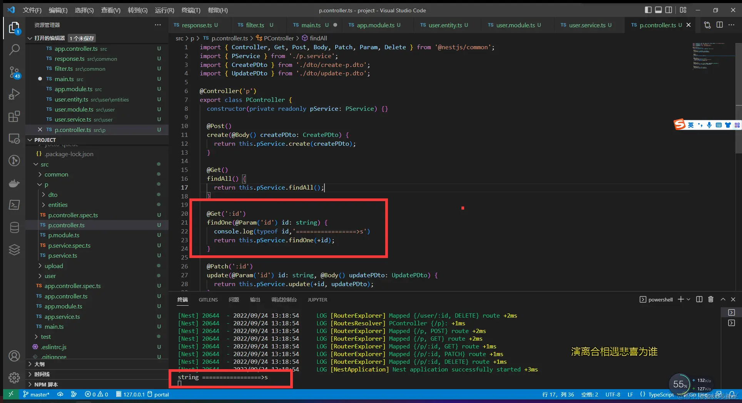Open the terminal launch profile dropdown arrow
742x403 pixels.
[x=689, y=300]
